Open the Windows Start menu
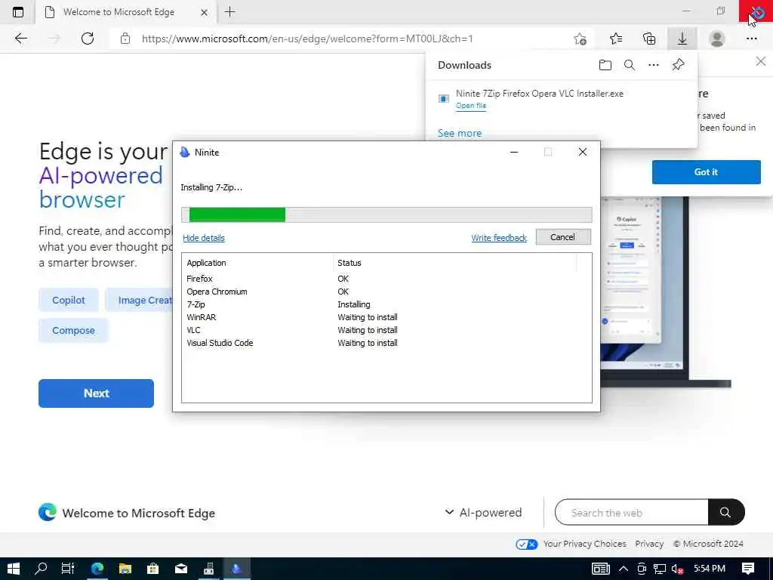This screenshot has width=773, height=580. tap(14, 569)
